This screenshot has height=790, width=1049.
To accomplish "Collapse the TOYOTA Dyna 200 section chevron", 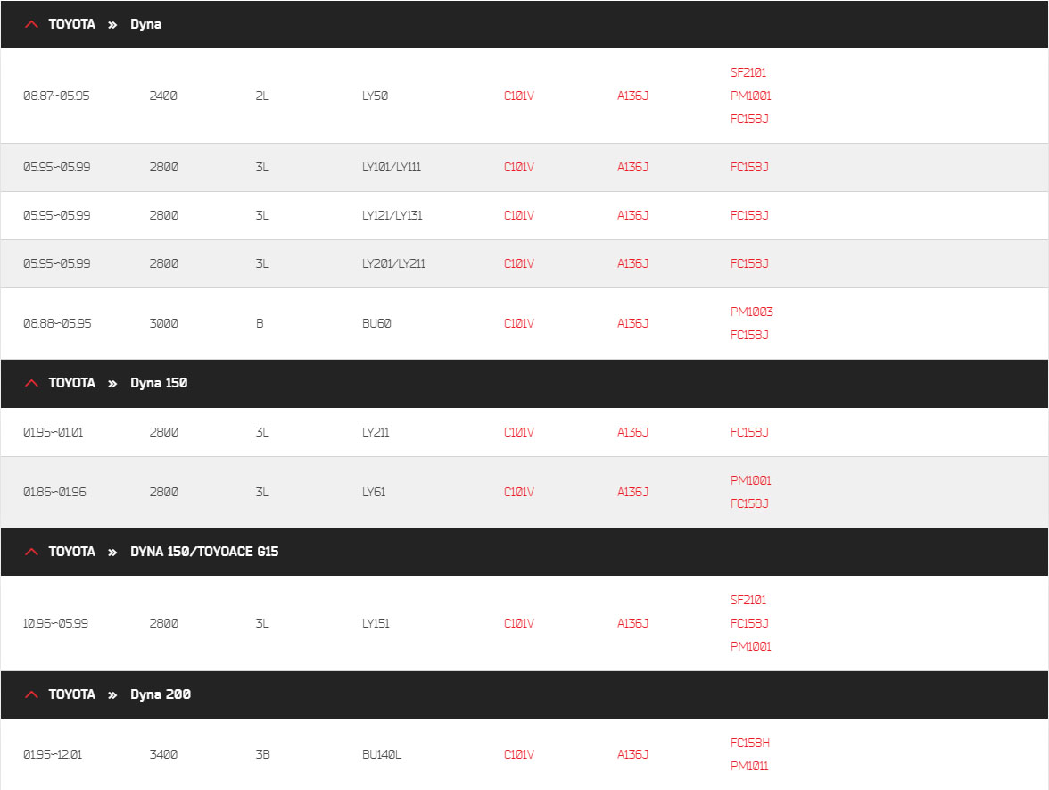I will (31, 694).
